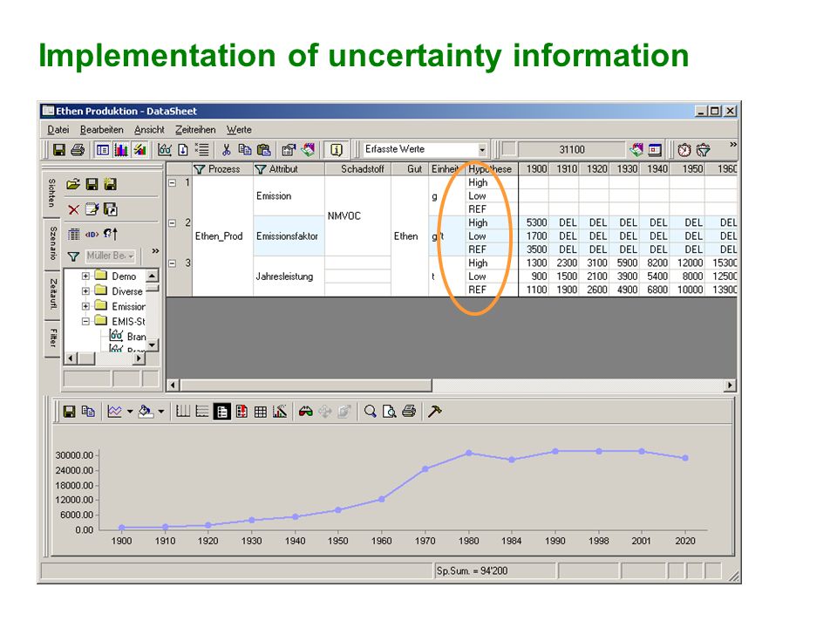837x628 pixels.
Task: Open the Erfasste Werte dropdown
Action: point(482,150)
